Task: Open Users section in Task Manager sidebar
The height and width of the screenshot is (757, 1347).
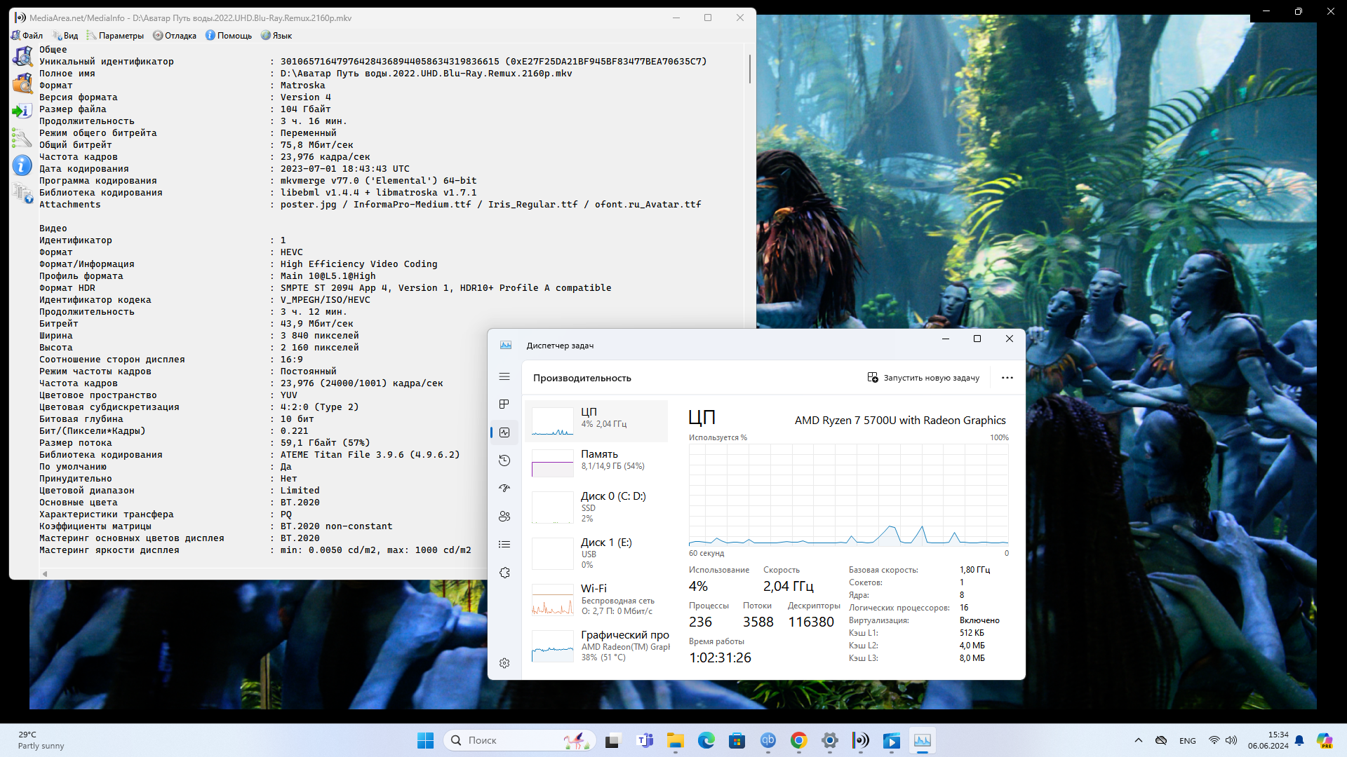Action: 504,517
